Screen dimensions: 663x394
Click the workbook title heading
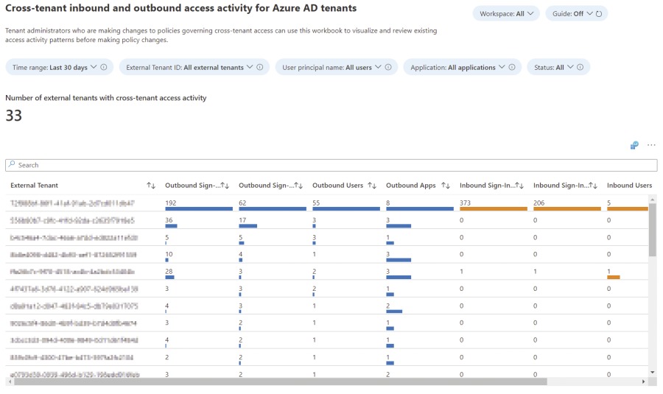tap(181, 8)
